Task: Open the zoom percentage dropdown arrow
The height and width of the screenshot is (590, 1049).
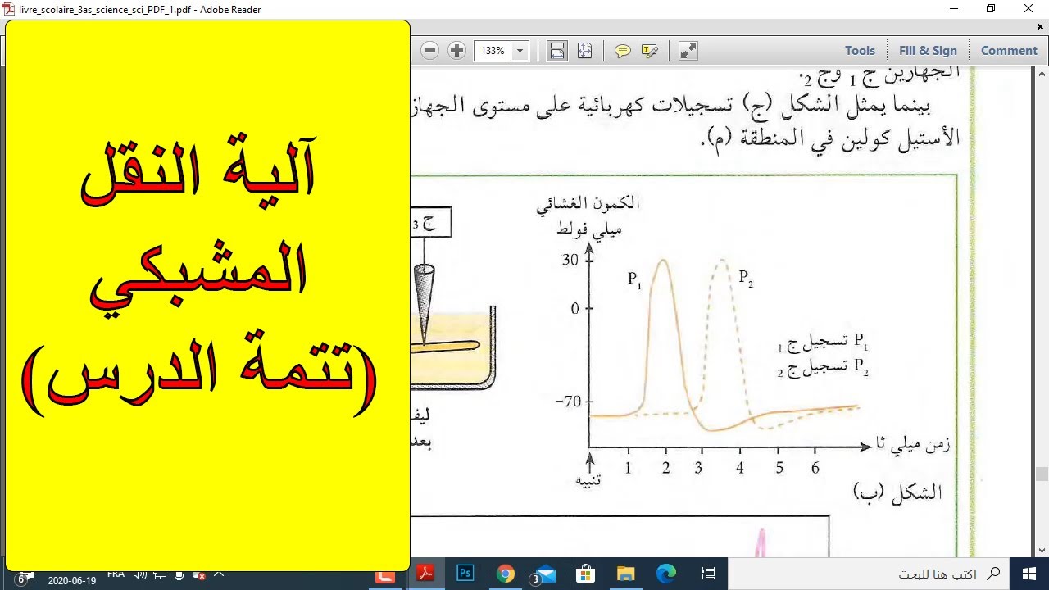Action: (520, 51)
